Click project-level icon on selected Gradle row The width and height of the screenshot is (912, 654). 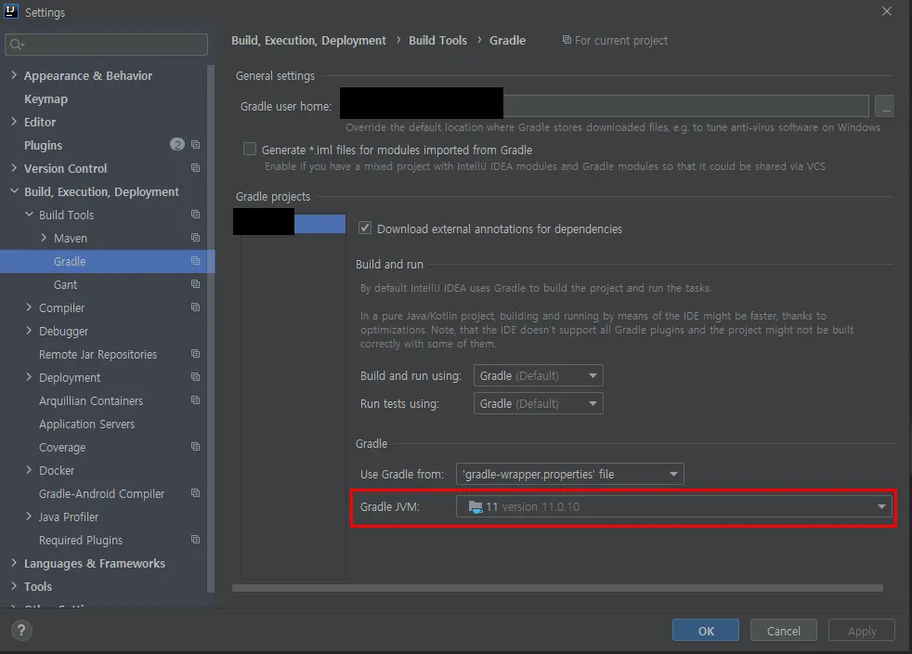click(195, 261)
